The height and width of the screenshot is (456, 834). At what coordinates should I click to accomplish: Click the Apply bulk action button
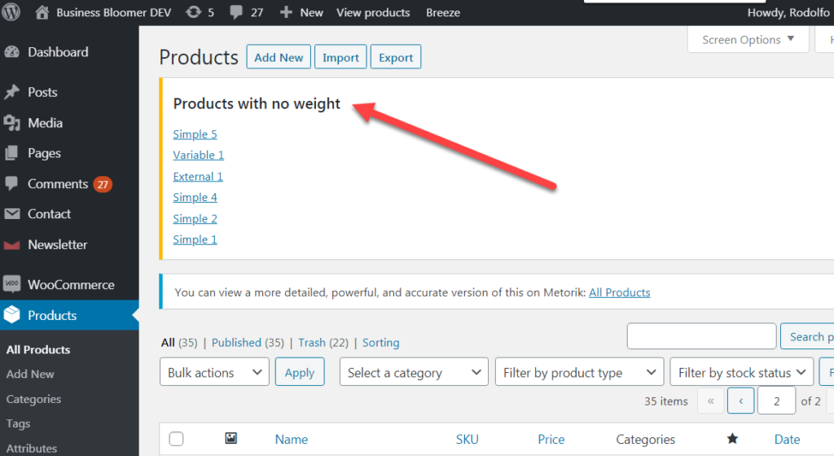tap(300, 372)
